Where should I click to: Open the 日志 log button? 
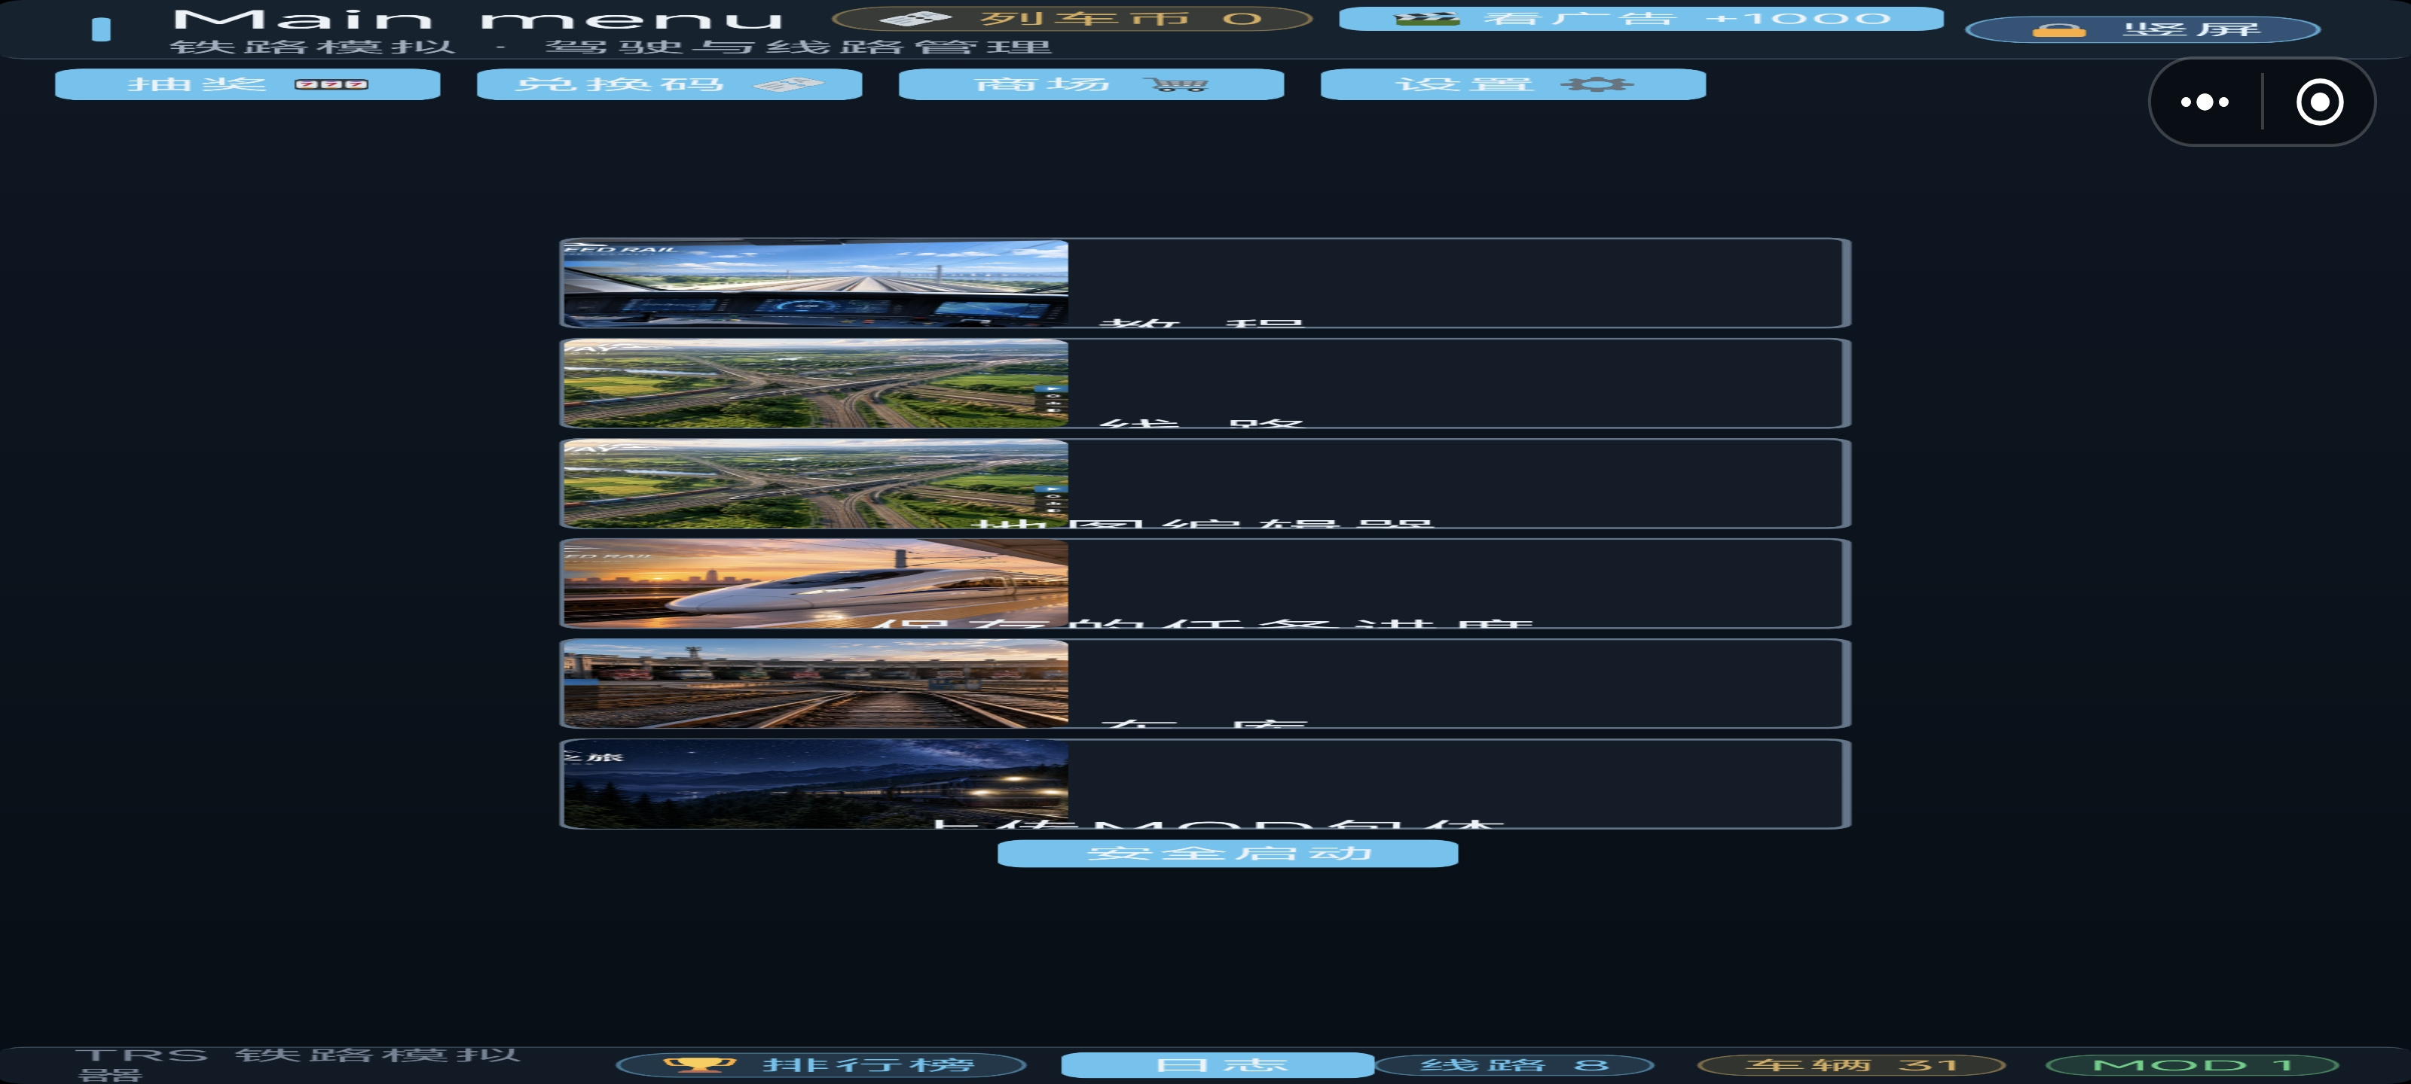(1217, 1065)
